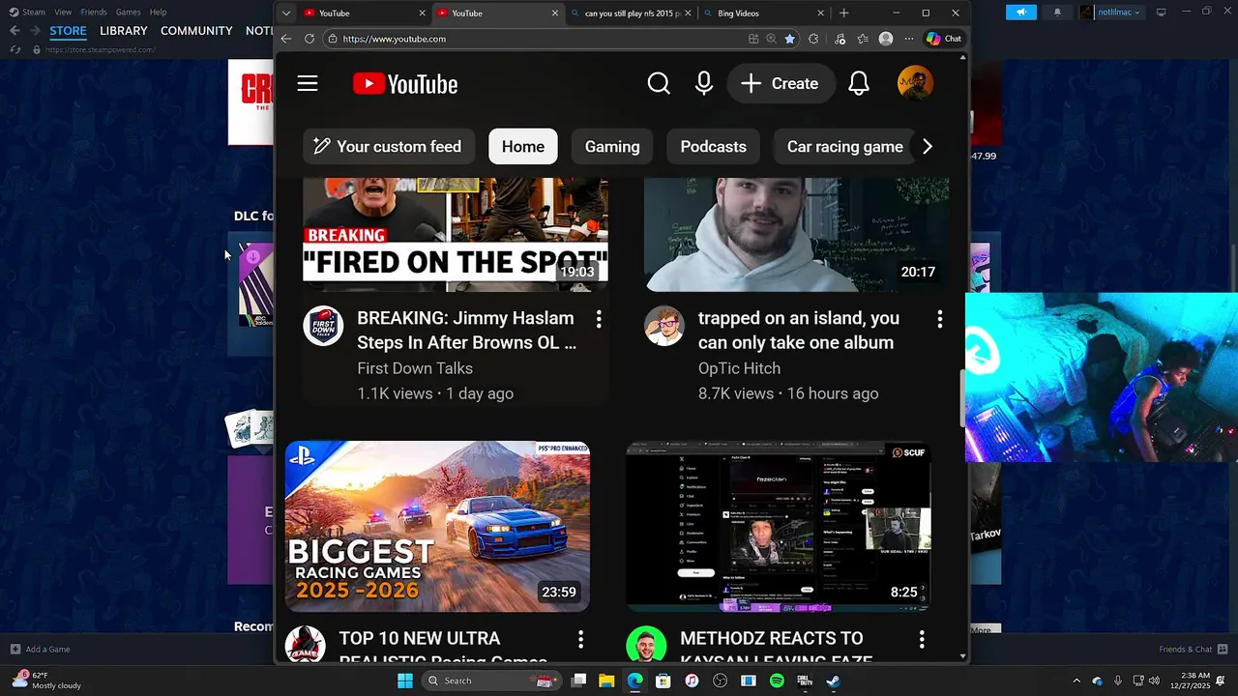1238x696 pixels.
Task: Click the YouTube logo
Action: pyautogui.click(x=405, y=84)
